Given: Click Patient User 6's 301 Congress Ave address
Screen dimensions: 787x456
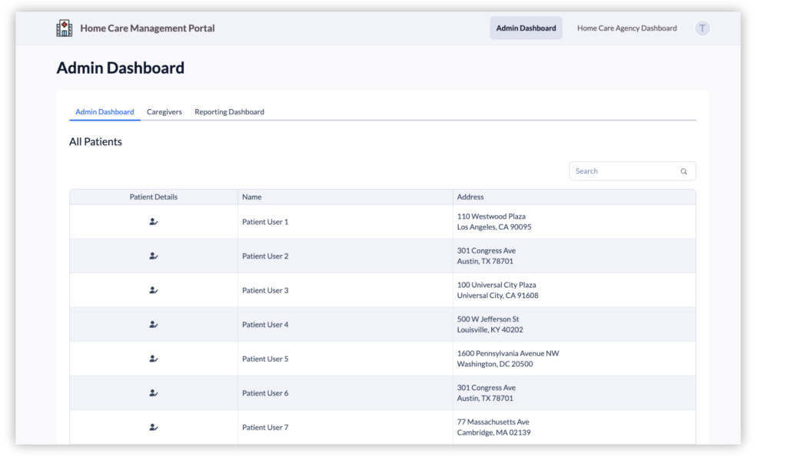Looking at the screenshot, I should [486, 388].
